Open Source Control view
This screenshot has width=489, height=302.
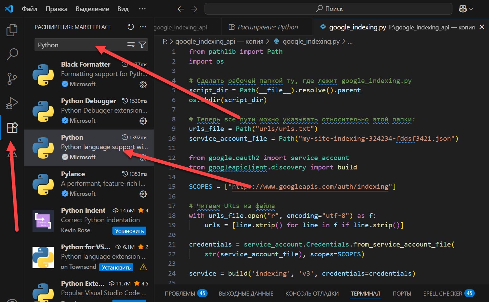12,78
